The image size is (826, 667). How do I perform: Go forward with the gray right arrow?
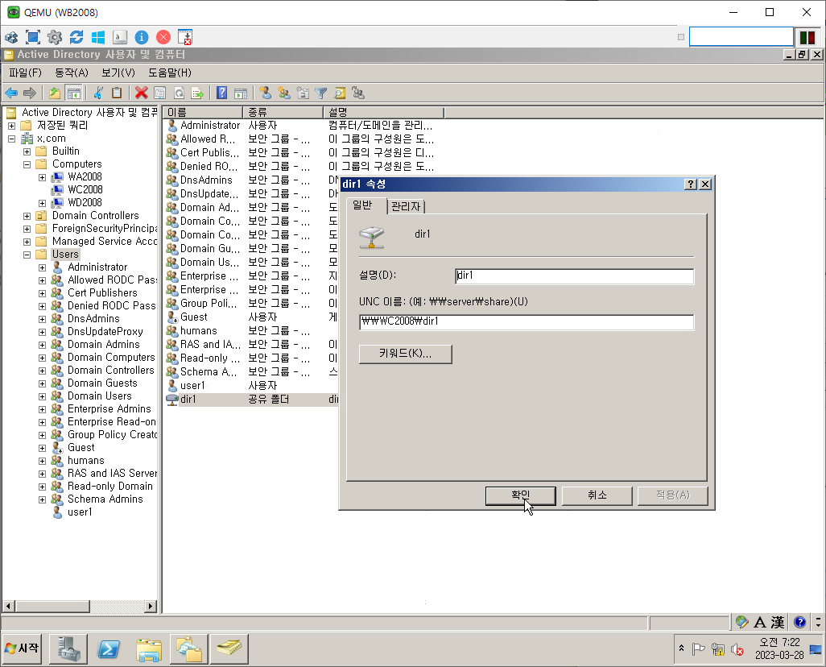click(x=30, y=93)
